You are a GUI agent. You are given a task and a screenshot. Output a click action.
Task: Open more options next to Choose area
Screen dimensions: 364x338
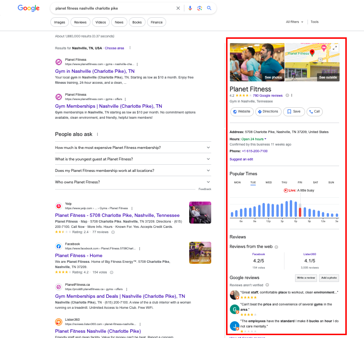(130, 48)
